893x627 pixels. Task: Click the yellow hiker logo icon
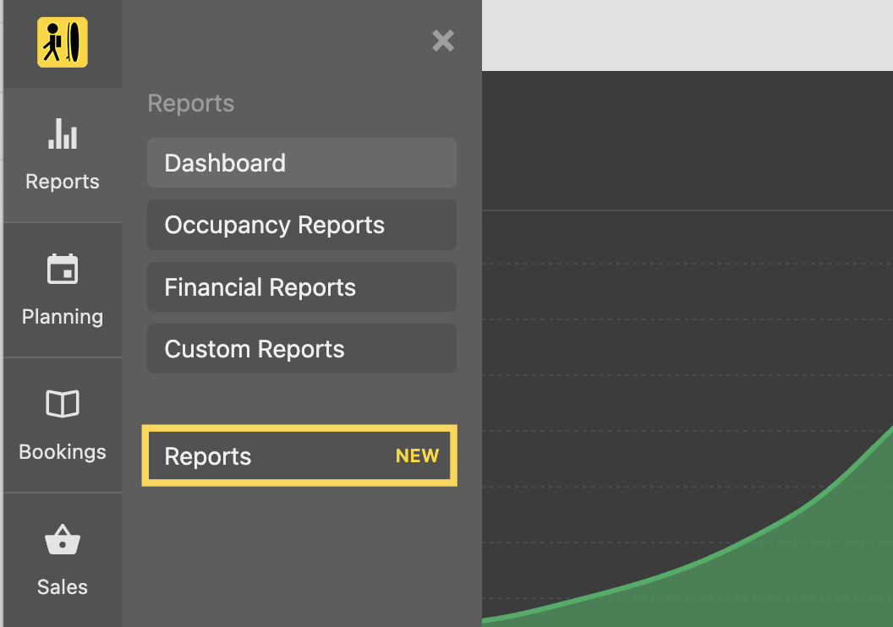click(63, 42)
